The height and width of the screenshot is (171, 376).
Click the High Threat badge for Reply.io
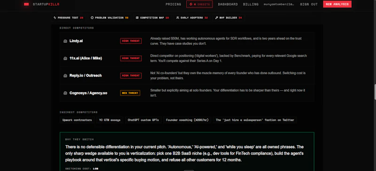click(131, 76)
